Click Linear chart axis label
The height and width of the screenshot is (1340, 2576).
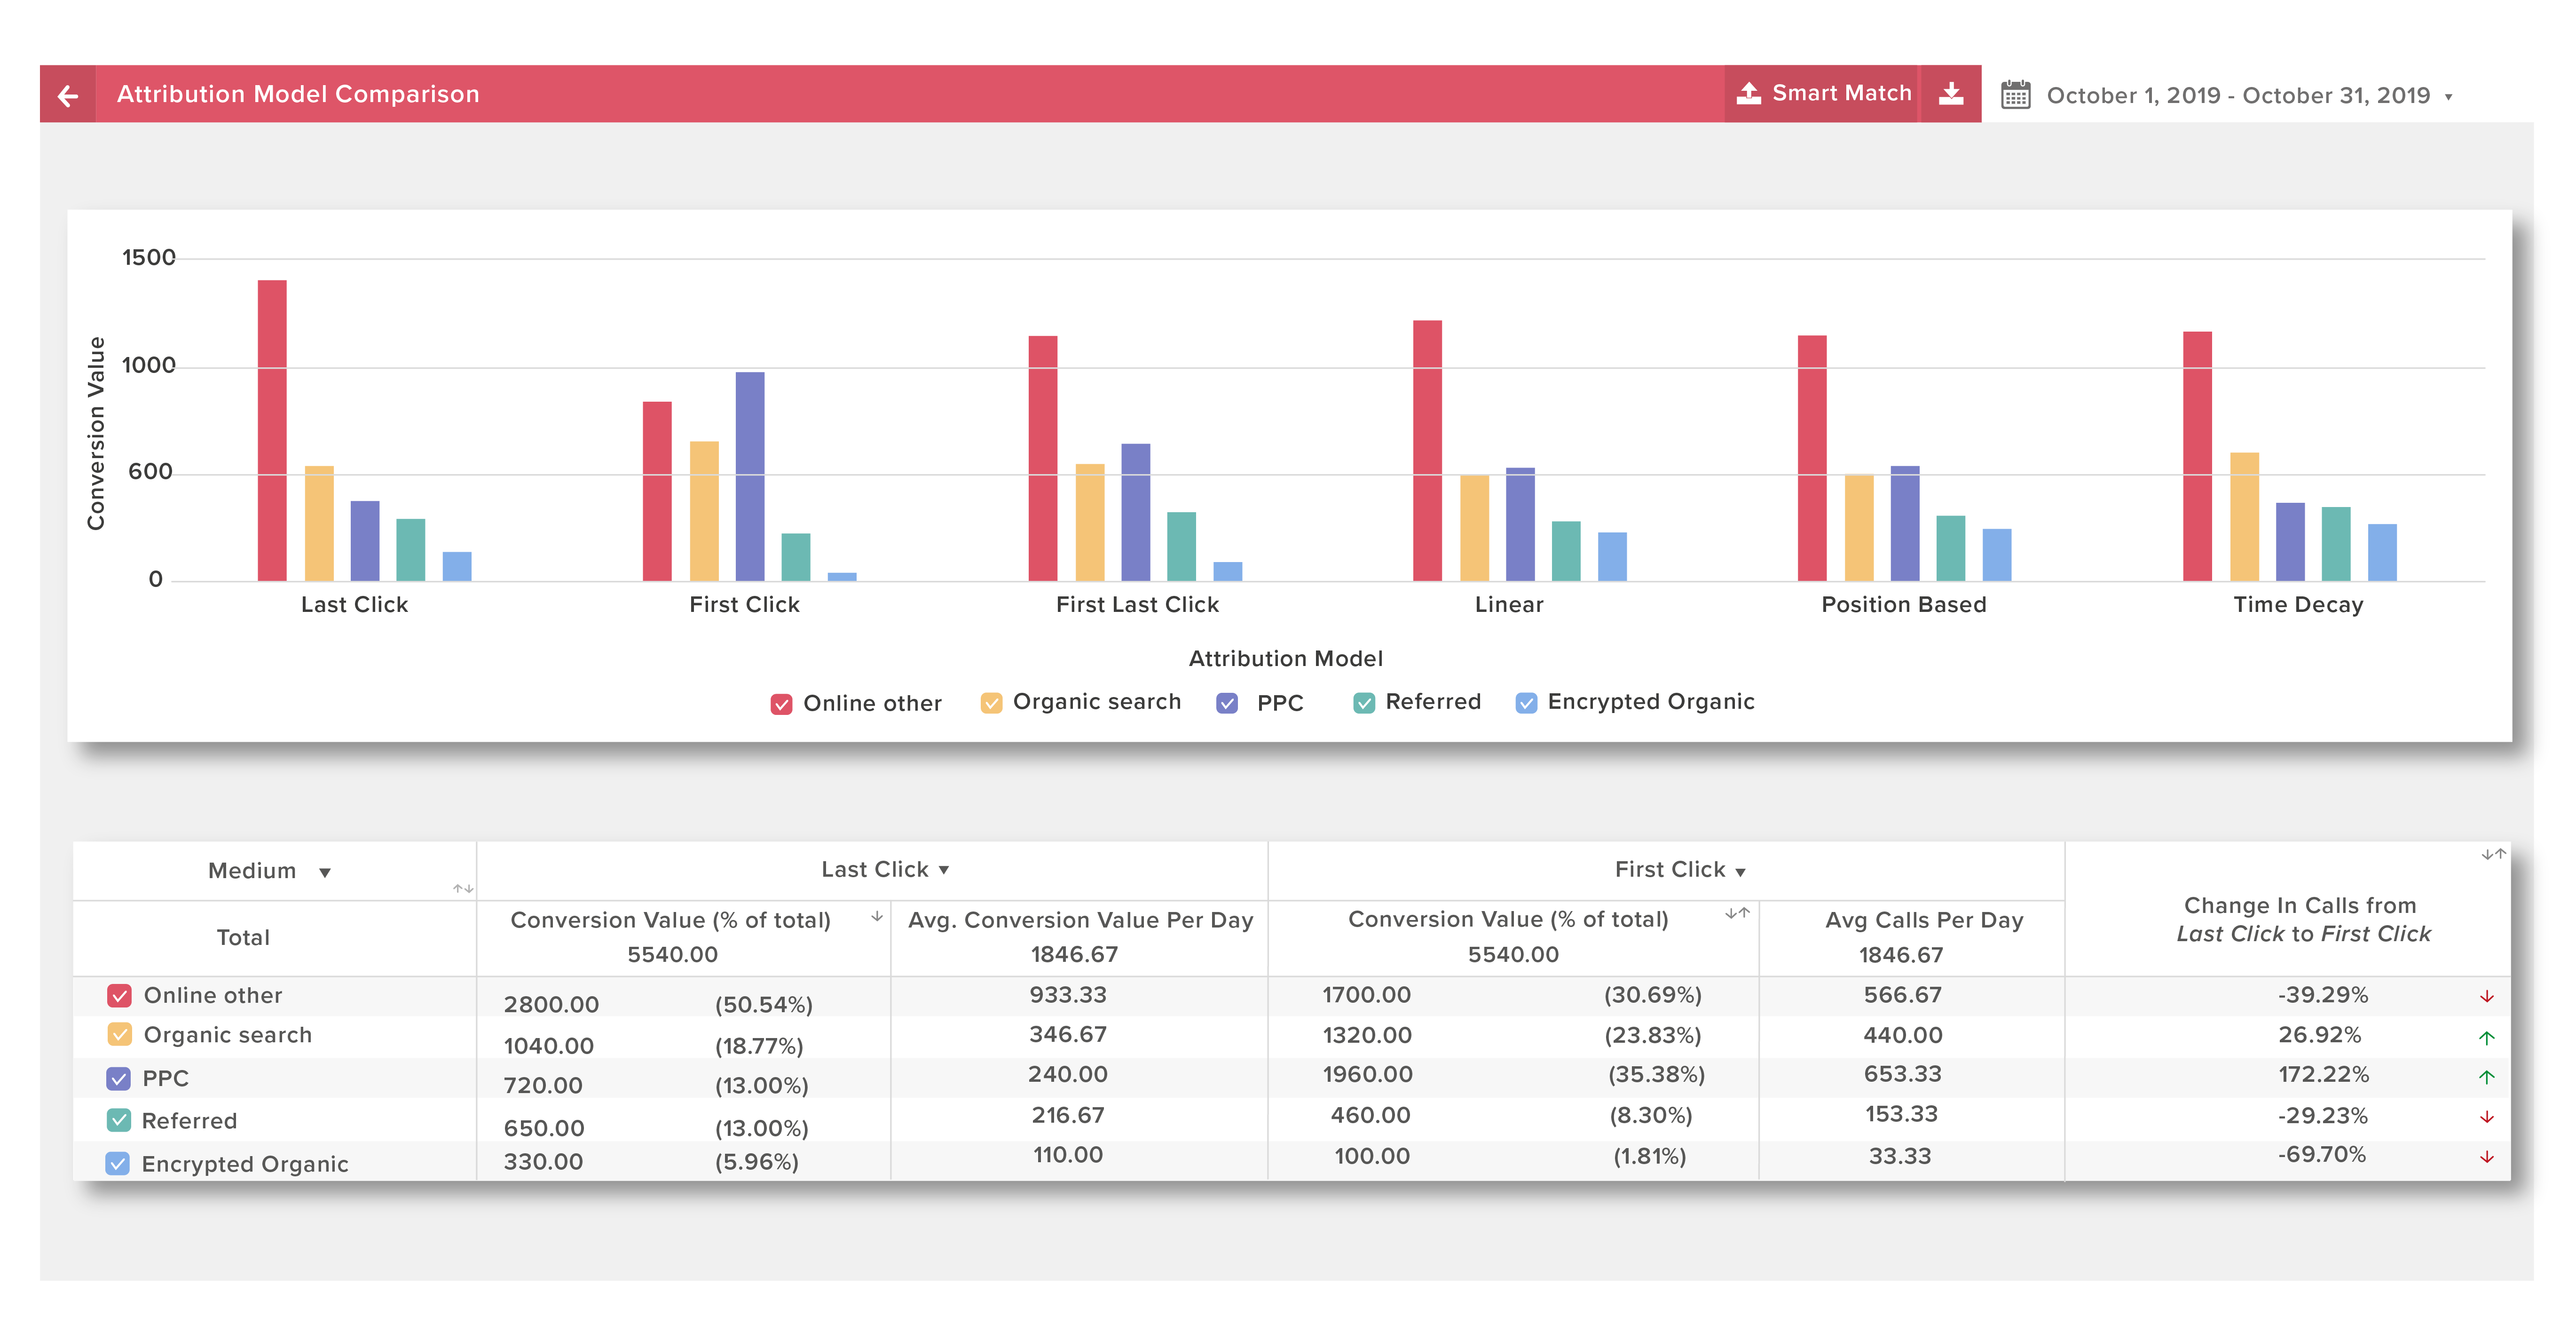[1509, 604]
